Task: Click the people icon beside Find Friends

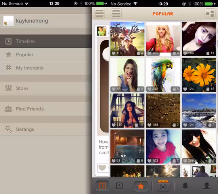Action: click(8, 109)
